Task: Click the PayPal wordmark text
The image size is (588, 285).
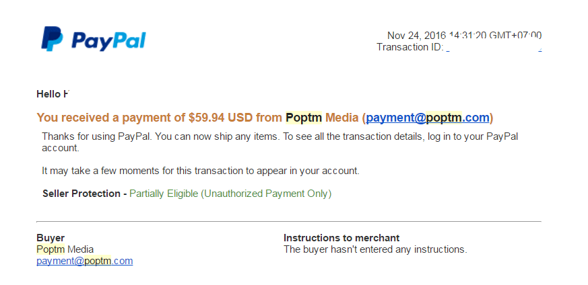Action: coord(108,41)
